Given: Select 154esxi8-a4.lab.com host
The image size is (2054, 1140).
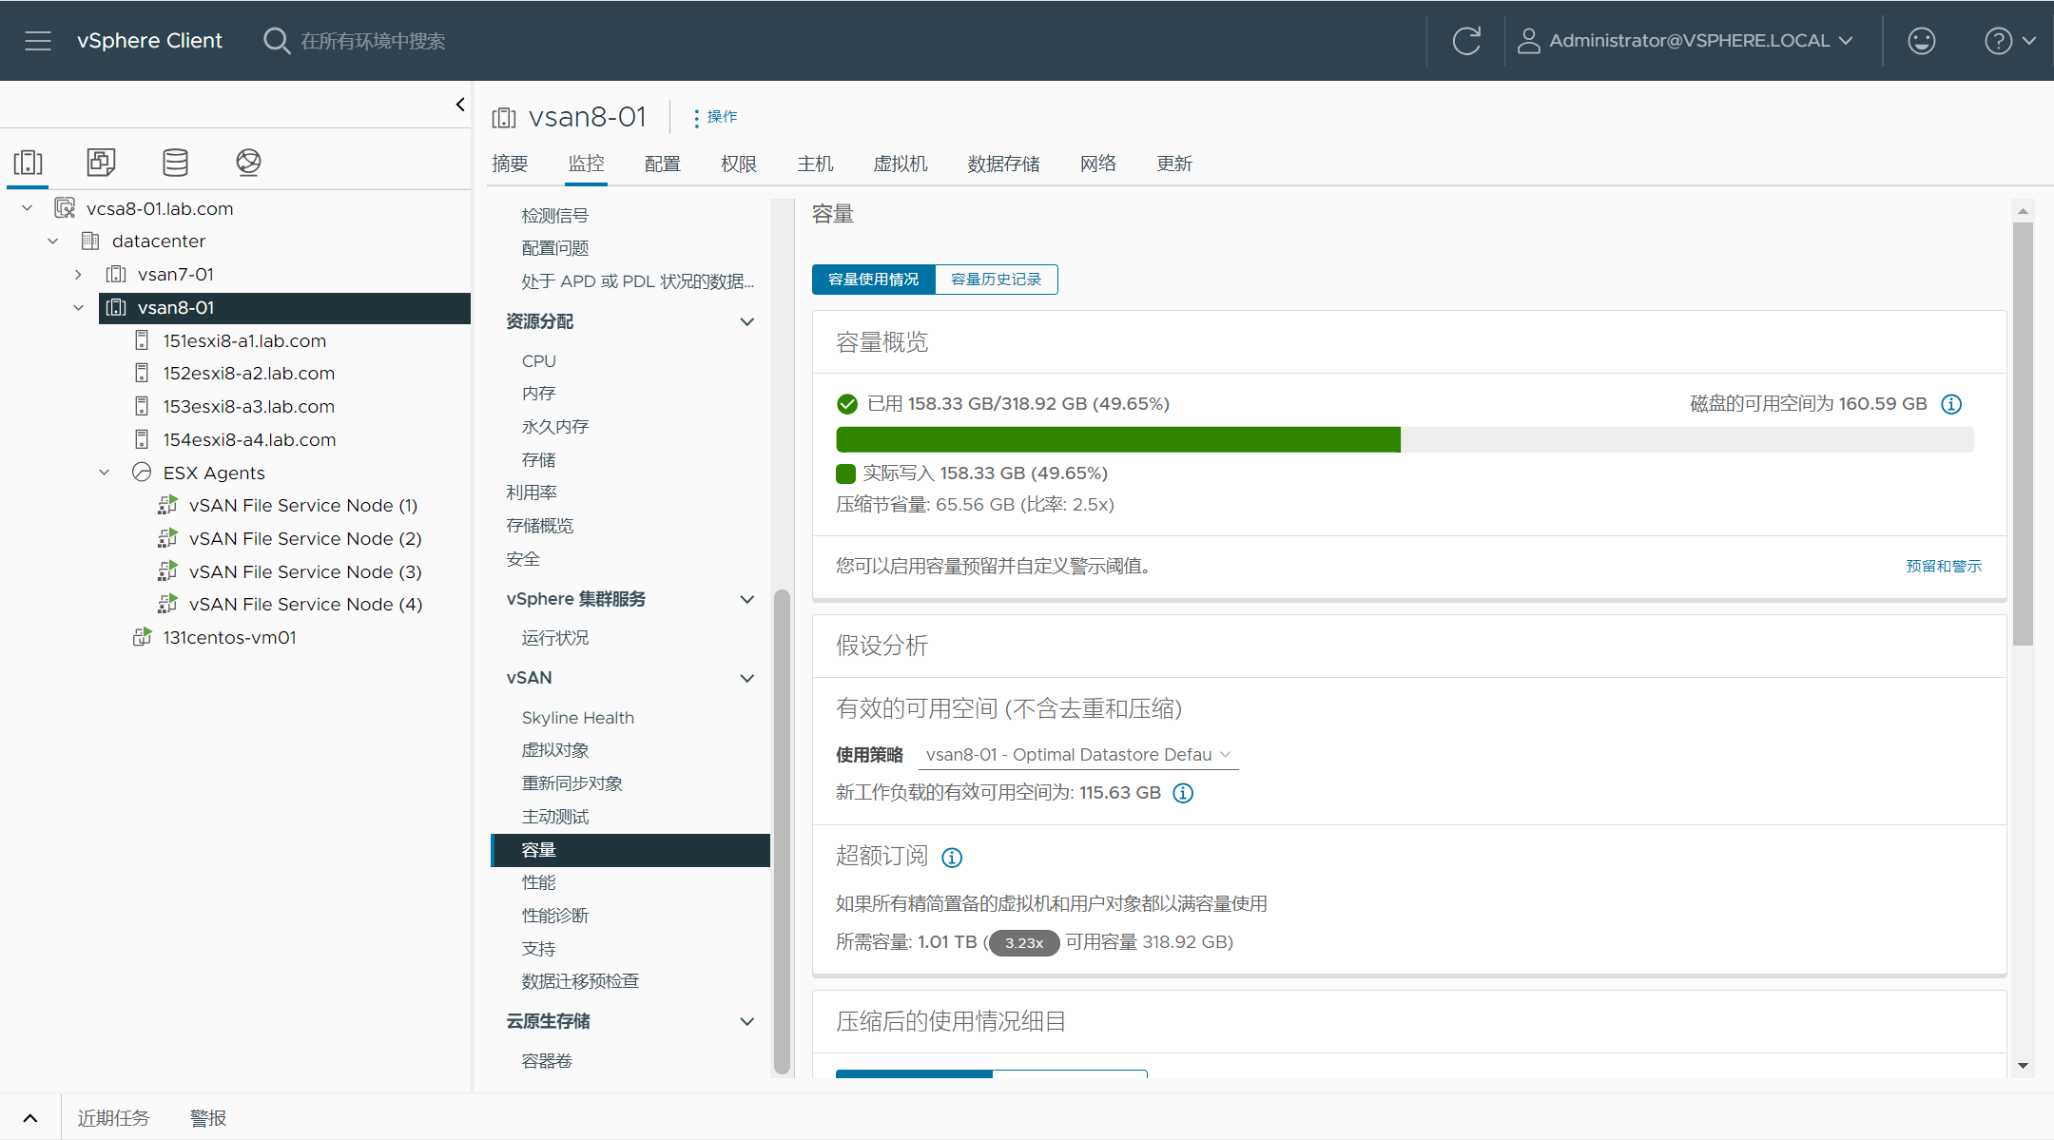Looking at the screenshot, I should coord(249,439).
